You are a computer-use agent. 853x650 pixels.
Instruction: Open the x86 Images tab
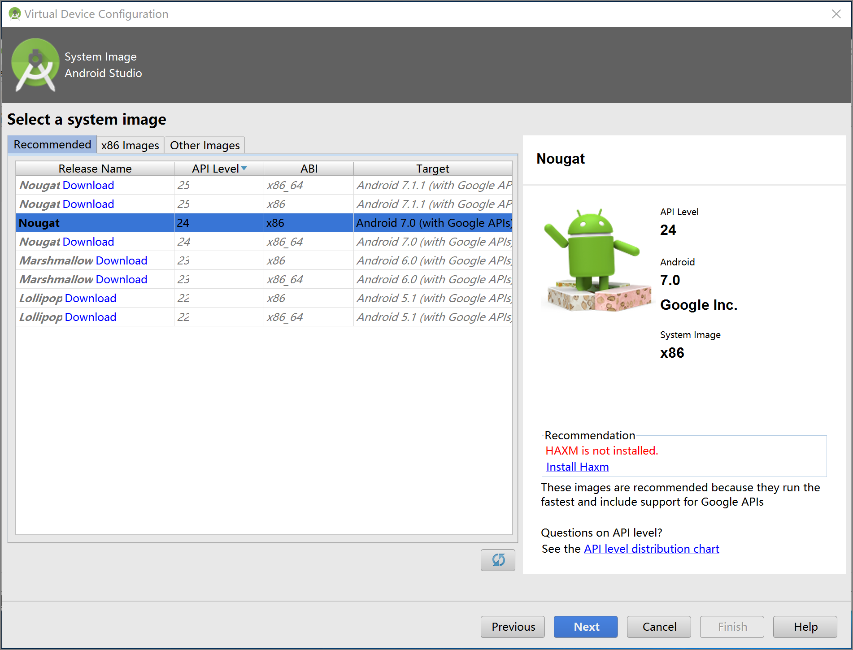click(130, 145)
